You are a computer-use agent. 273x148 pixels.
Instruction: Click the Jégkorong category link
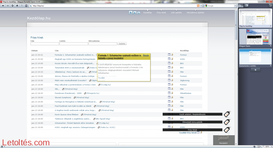click(185, 81)
